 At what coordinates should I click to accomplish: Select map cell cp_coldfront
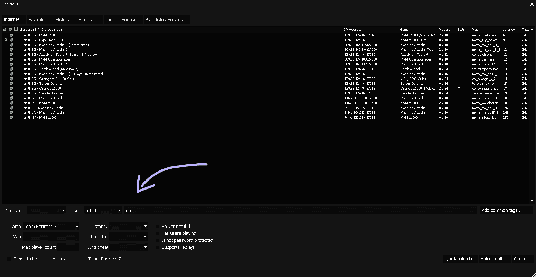[482, 55]
